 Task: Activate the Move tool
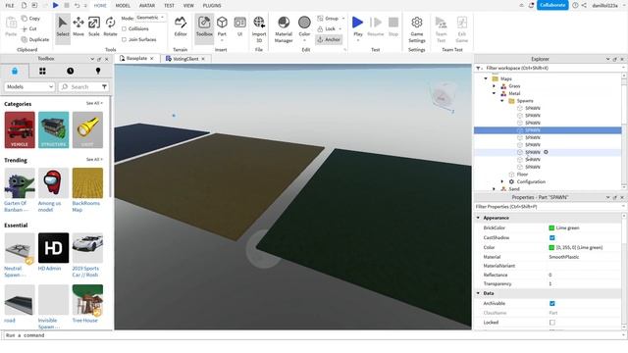(78, 26)
